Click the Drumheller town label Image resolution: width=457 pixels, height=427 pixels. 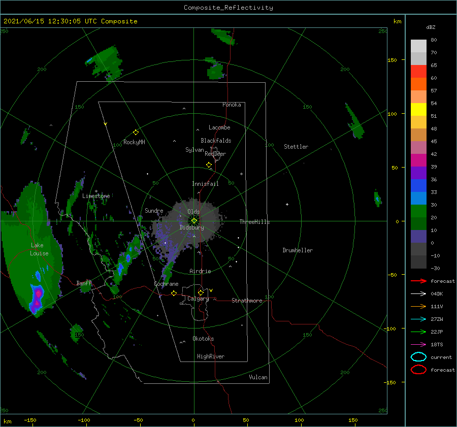298,250
